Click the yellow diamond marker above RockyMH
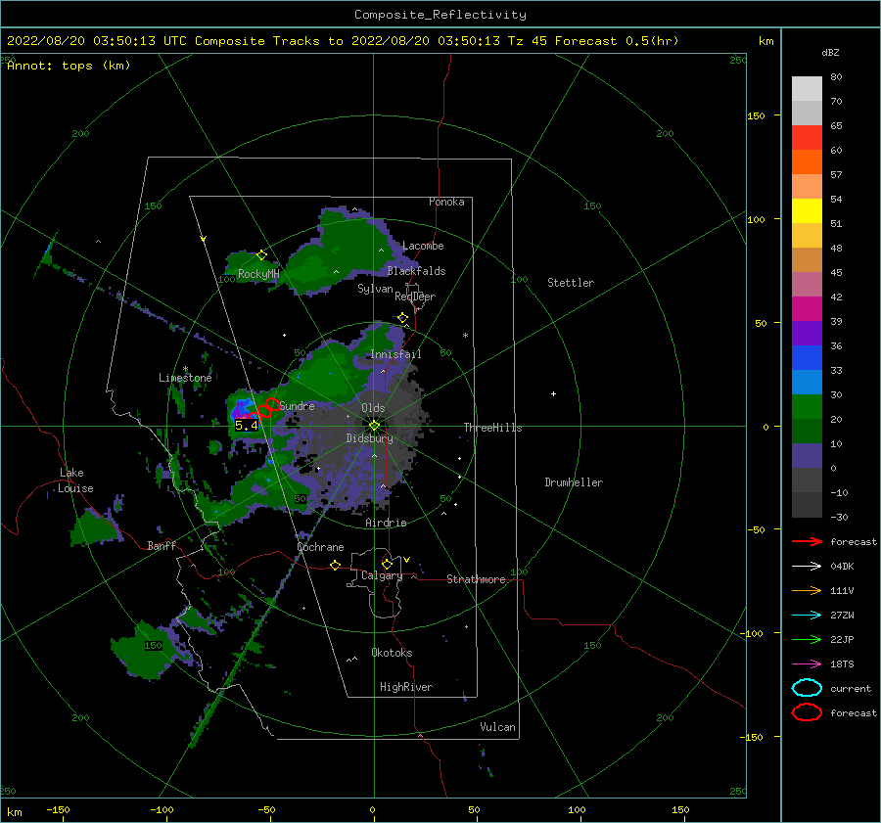This screenshot has height=823, width=881. pos(261,255)
